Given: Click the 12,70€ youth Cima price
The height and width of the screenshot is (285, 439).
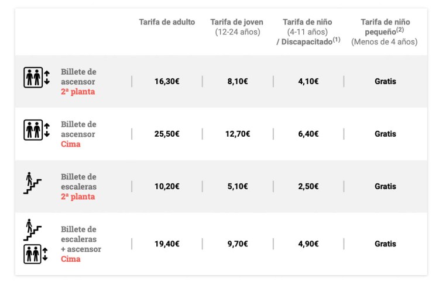Looking at the screenshot, I should tap(237, 134).
